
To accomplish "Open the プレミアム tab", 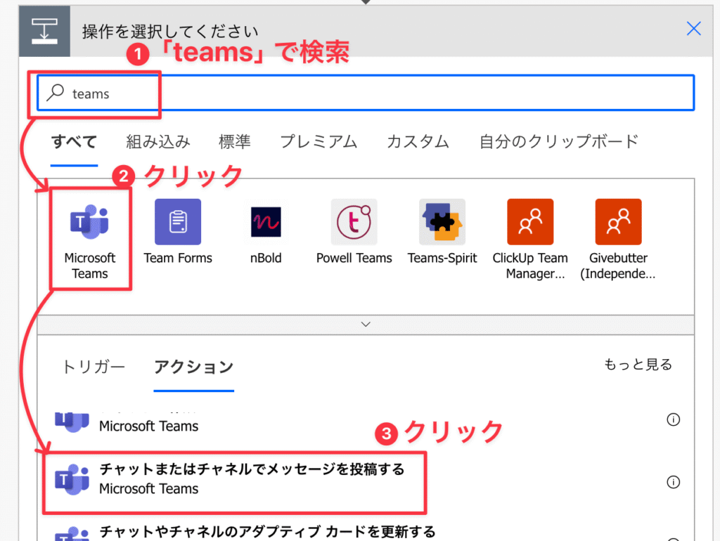I will coord(319,141).
